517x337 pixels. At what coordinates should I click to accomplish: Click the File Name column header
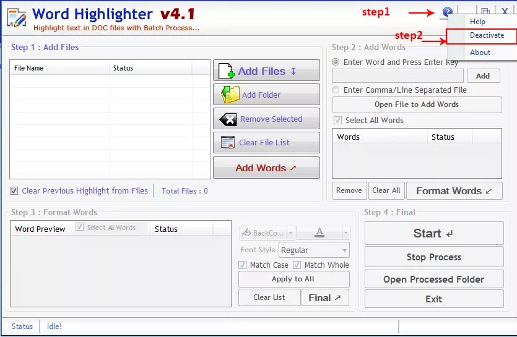tap(59, 68)
